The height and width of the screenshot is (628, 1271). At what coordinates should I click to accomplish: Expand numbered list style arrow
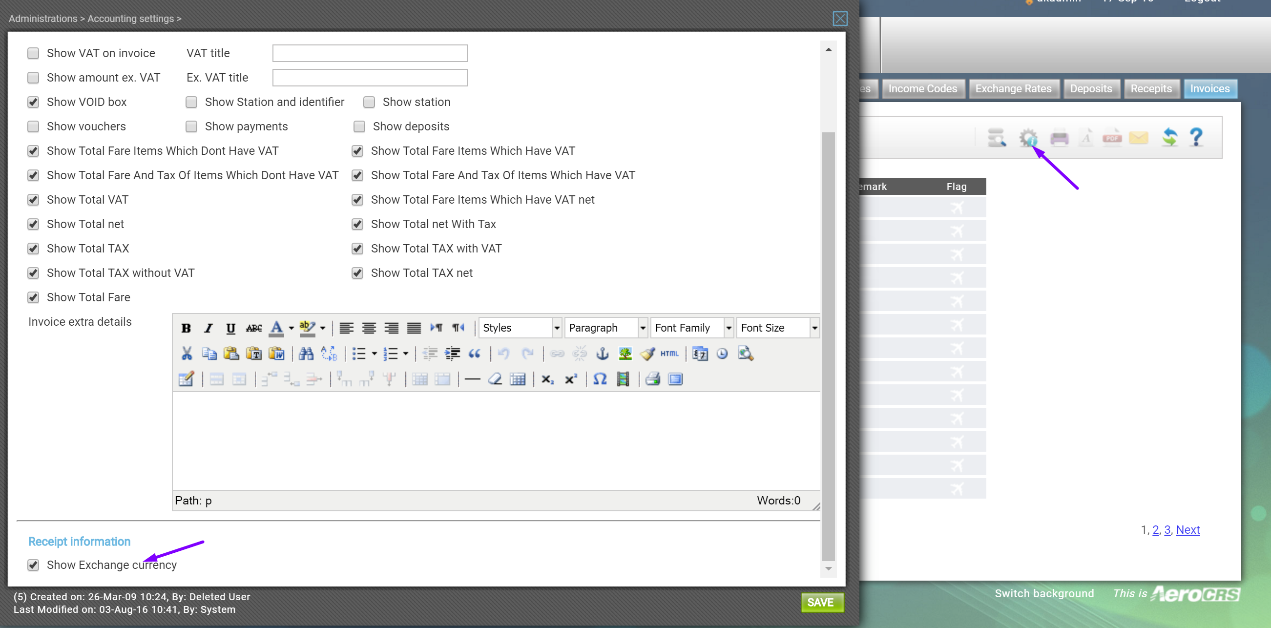(406, 354)
